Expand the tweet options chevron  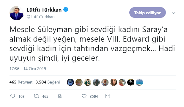point(173,13)
